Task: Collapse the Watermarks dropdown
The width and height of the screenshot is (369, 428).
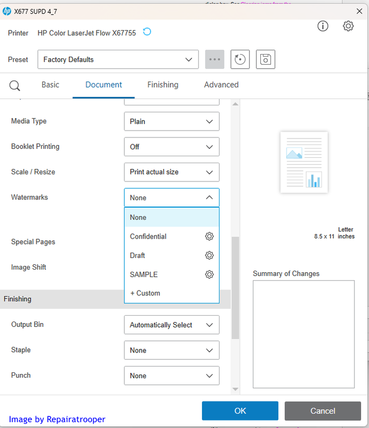Action: pyautogui.click(x=172, y=197)
